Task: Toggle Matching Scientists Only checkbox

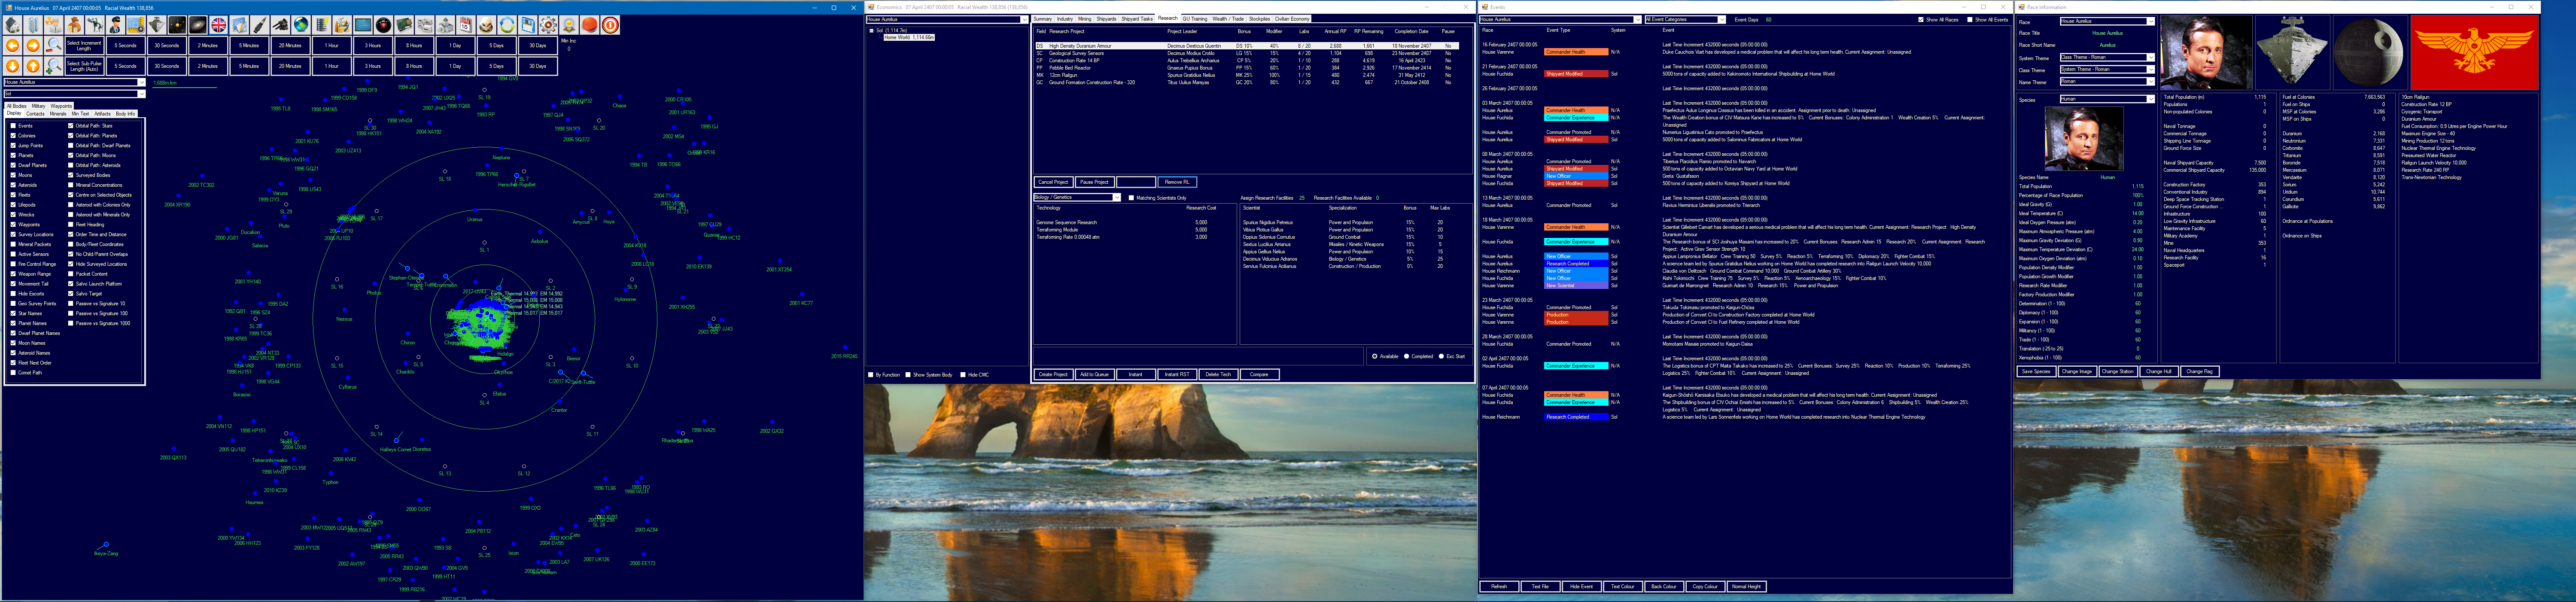Action: click(x=1131, y=198)
